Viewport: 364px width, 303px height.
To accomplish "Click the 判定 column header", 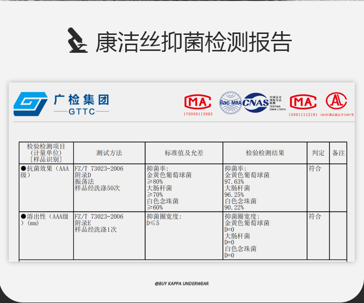I will (x=318, y=153).
